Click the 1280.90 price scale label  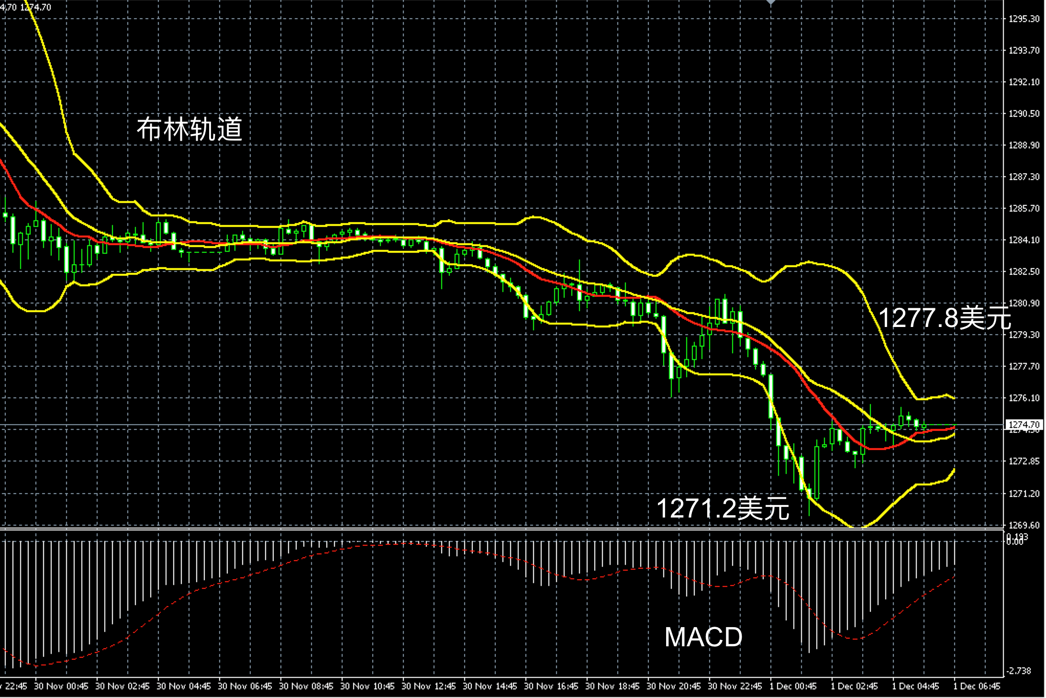pyautogui.click(x=1024, y=303)
